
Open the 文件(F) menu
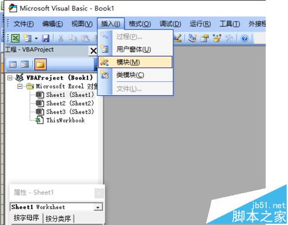point(24,24)
